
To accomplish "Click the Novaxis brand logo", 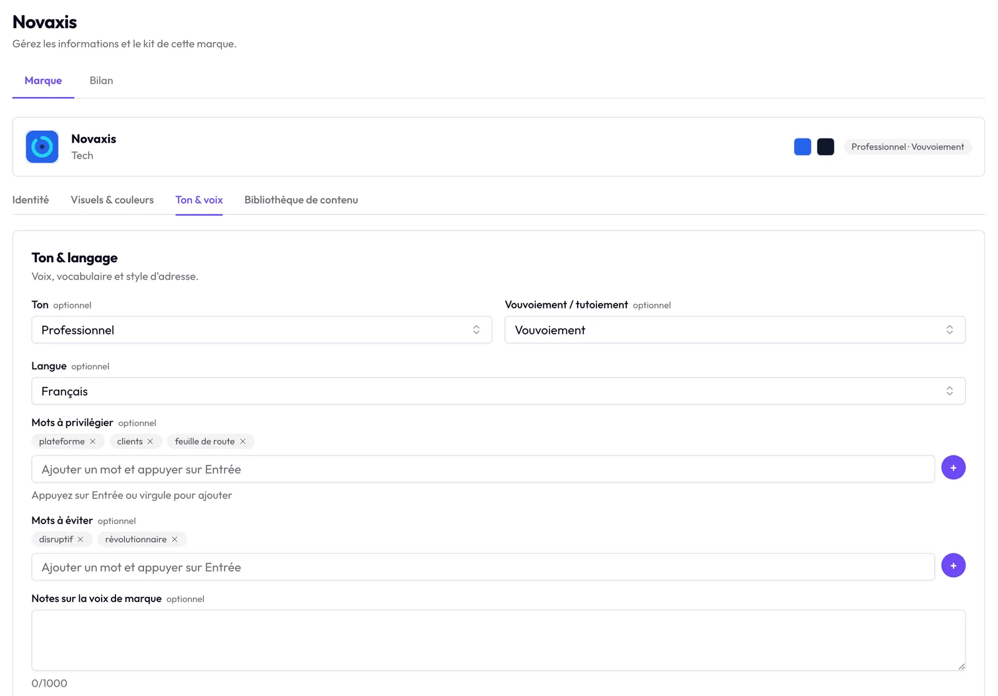I will (x=42, y=146).
